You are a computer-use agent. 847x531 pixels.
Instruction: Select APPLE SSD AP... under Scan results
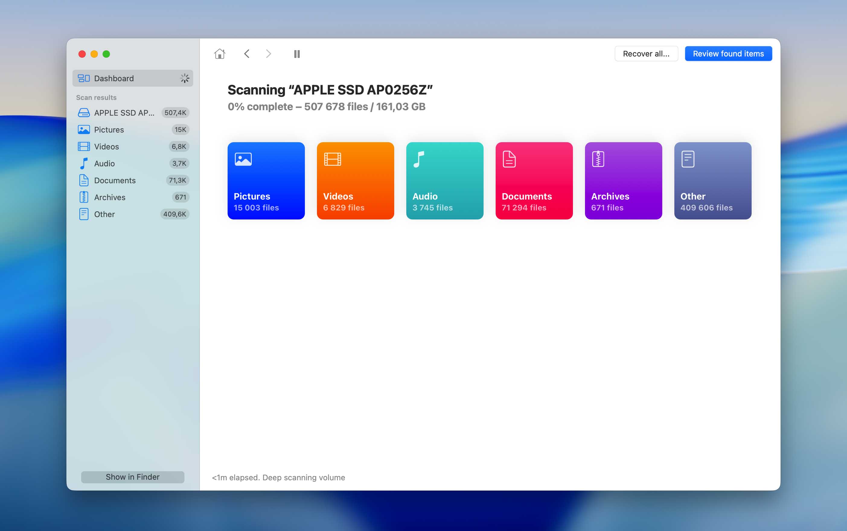pos(123,112)
